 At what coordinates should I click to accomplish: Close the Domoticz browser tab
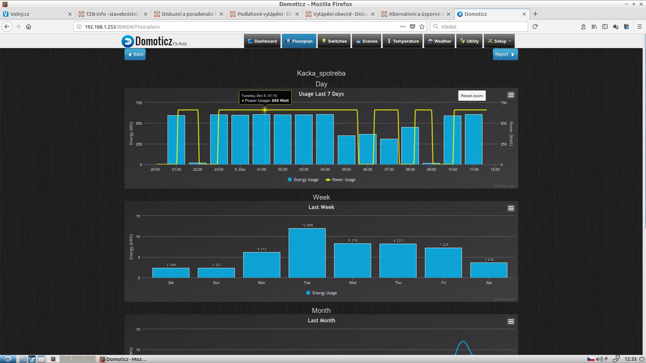click(524, 14)
